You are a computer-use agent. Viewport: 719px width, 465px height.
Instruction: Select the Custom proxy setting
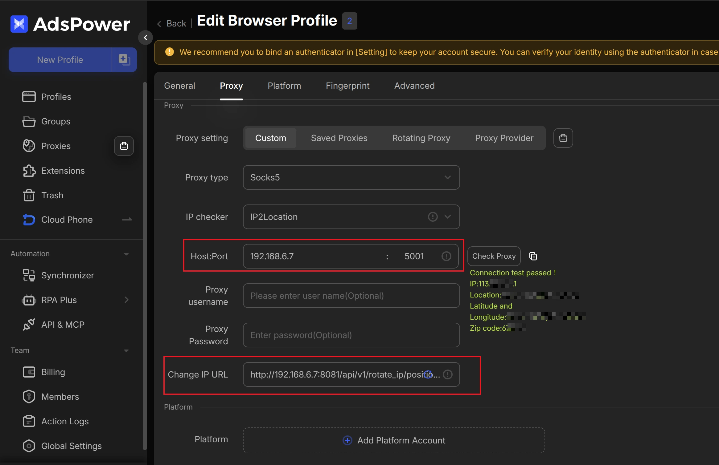click(271, 138)
